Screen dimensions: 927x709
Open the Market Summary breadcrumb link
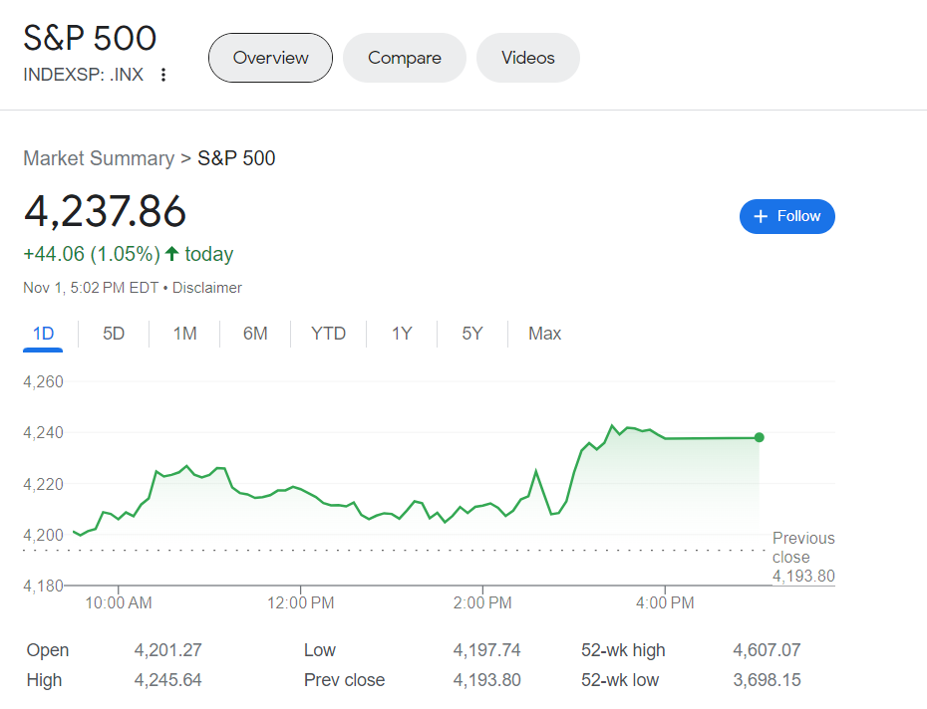pyautogui.click(x=99, y=158)
